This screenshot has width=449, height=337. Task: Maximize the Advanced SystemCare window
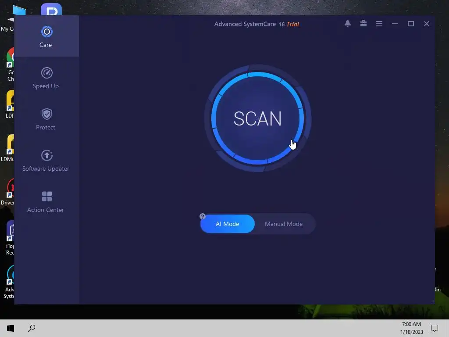[410, 24]
